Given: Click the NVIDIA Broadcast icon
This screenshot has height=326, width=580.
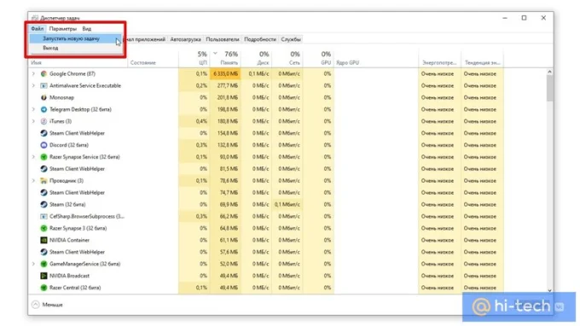Looking at the screenshot, I should click(x=43, y=276).
